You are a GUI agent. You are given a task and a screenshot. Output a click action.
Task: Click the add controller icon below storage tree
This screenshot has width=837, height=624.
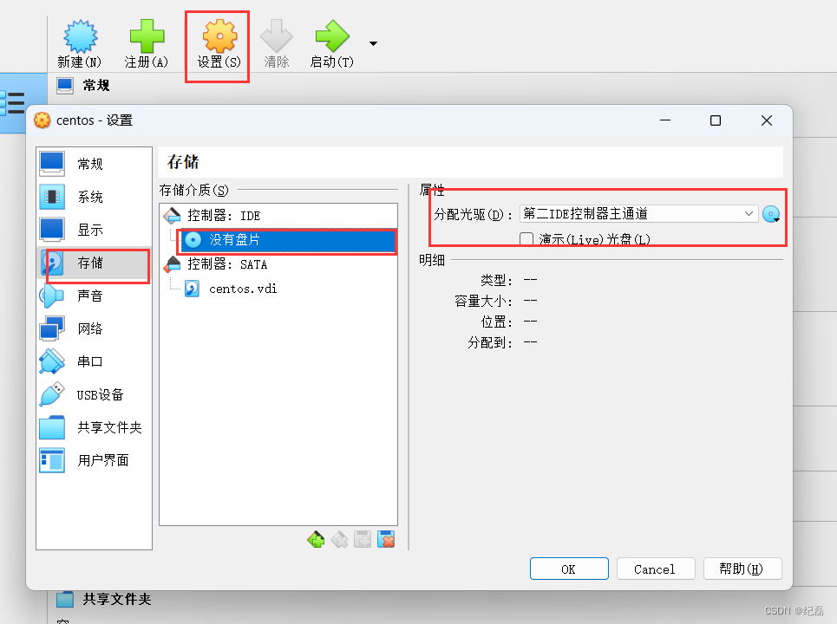pyautogui.click(x=316, y=539)
